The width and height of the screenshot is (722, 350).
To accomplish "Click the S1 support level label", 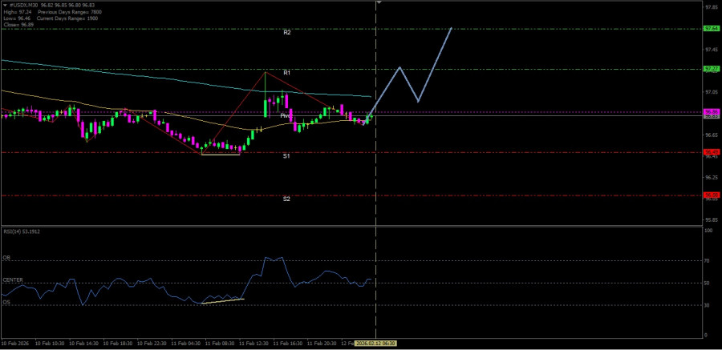I will (x=286, y=156).
